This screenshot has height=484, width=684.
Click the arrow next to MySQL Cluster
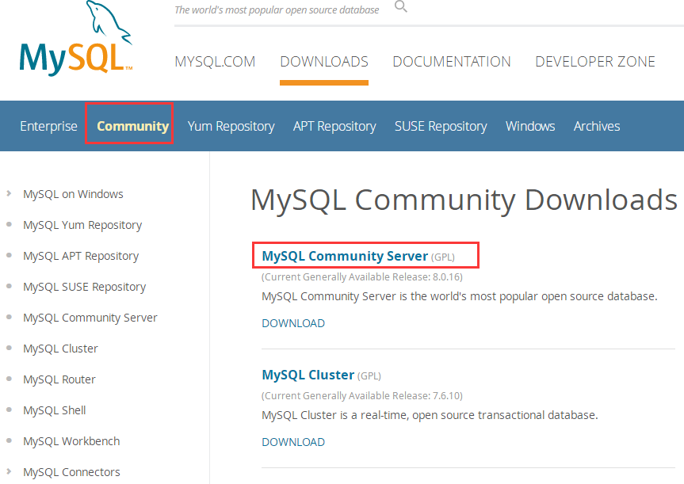[x=10, y=348]
